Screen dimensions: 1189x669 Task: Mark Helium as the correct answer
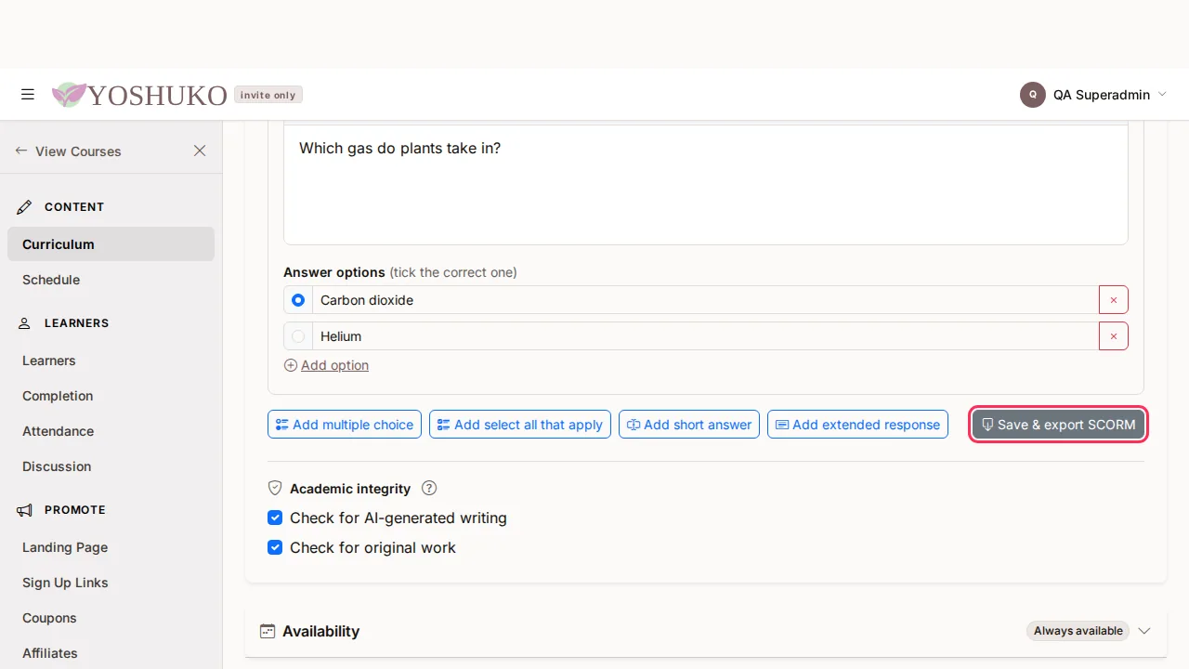click(x=298, y=336)
